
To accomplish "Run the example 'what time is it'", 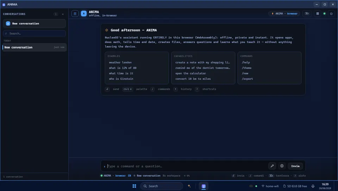I will pos(121,74).
